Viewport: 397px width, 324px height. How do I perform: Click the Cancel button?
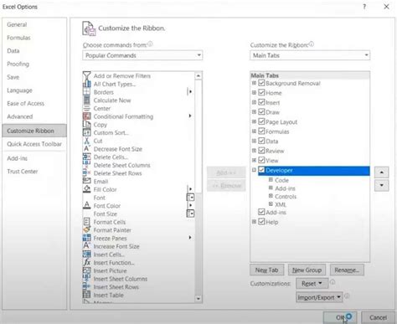click(378, 317)
